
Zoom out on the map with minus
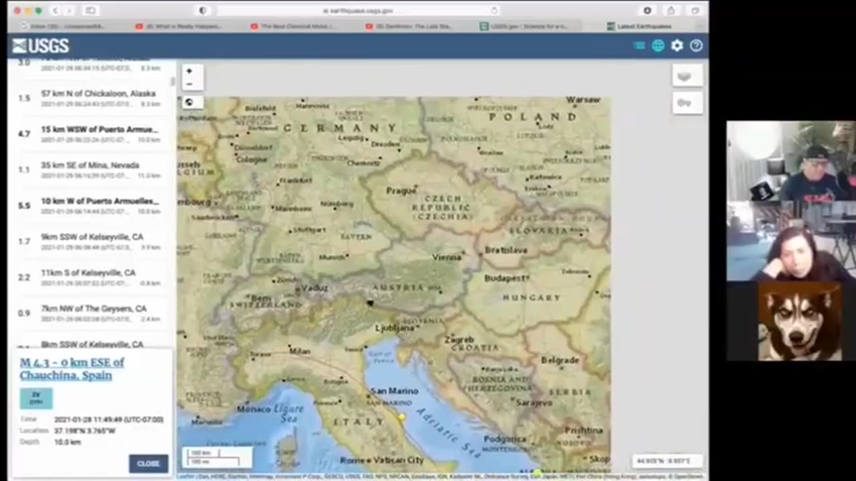pyautogui.click(x=189, y=84)
